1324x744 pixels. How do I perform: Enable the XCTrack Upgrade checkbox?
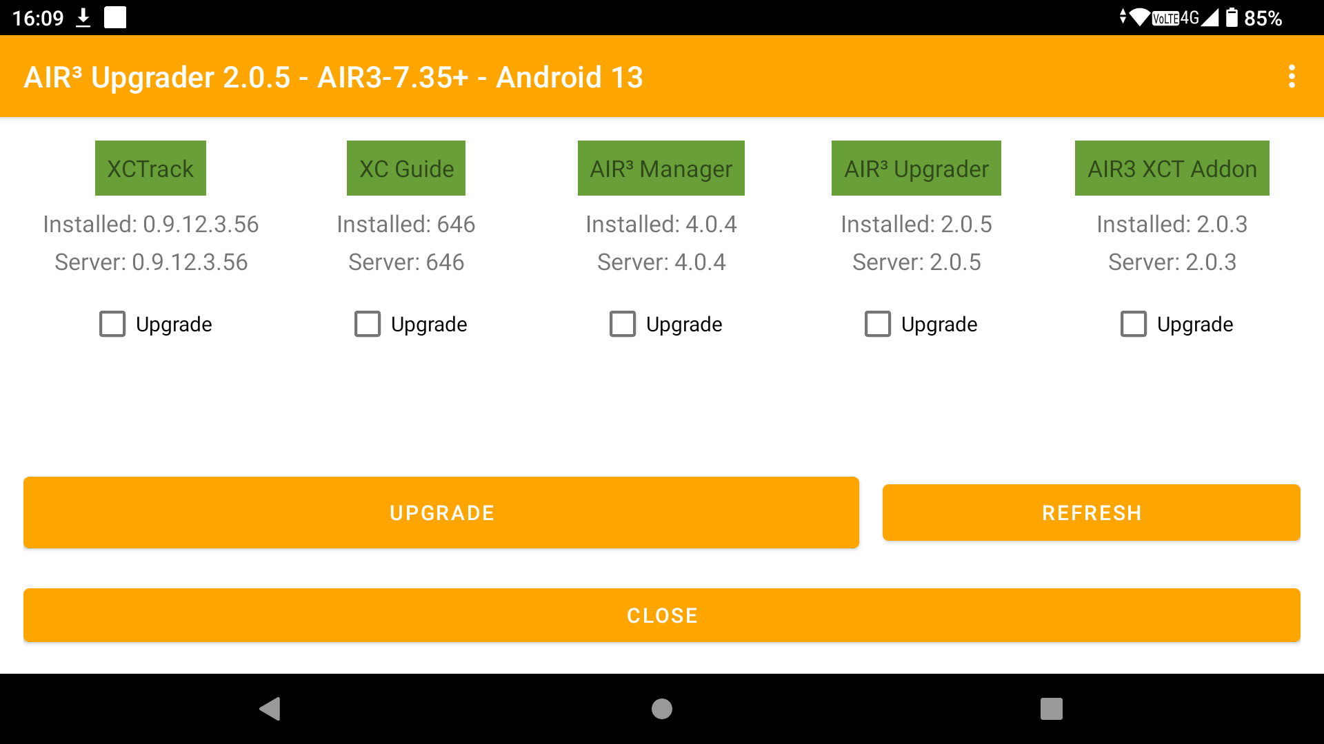112,324
